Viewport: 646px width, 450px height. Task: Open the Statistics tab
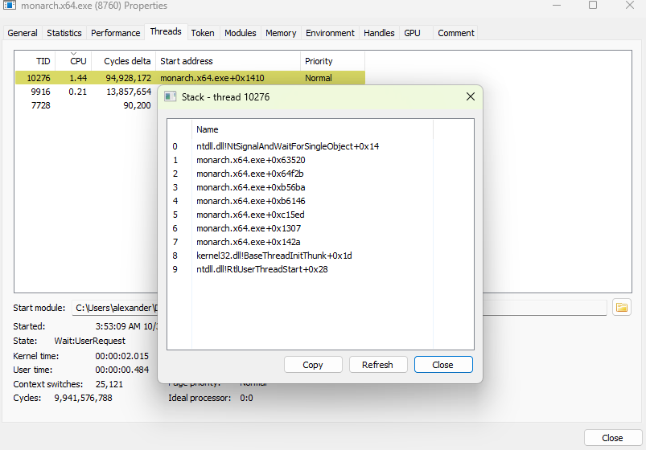coord(64,33)
